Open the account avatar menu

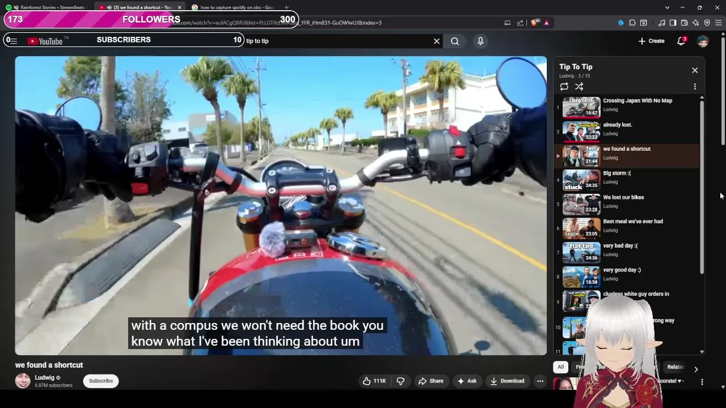point(703,41)
